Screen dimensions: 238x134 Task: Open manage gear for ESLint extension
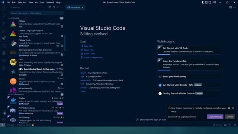(62, 84)
